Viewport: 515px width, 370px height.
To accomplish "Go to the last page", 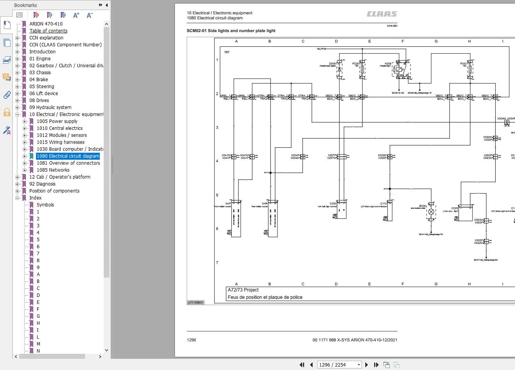I will (376, 365).
